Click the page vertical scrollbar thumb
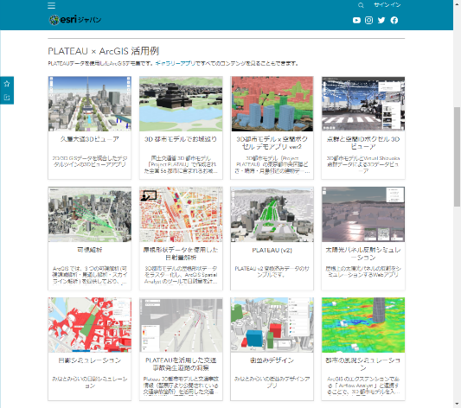The width and height of the screenshot is (461, 408). 457,157
